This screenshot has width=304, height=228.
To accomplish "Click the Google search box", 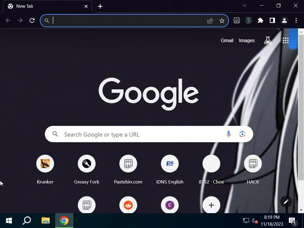I will (x=149, y=134).
